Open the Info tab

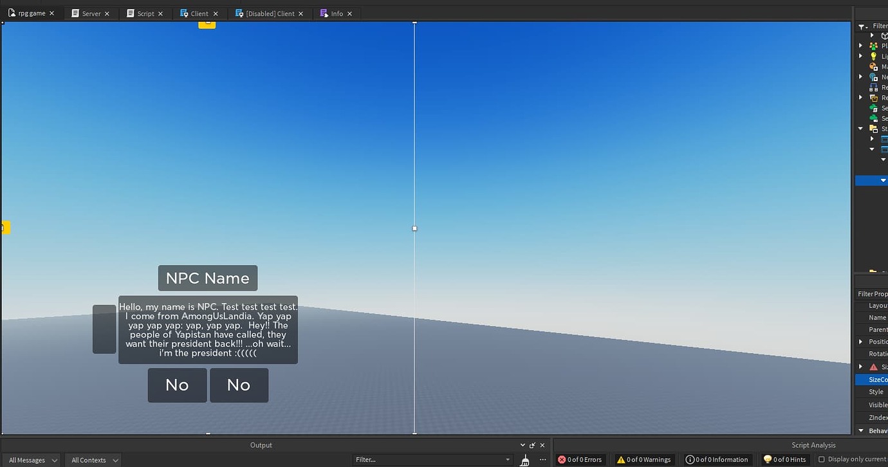pyautogui.click(x=335, y=13)
